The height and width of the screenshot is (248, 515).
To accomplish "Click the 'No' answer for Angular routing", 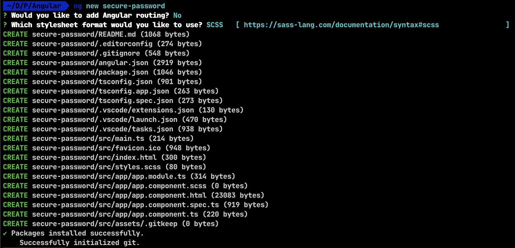I will pos(177,15).
